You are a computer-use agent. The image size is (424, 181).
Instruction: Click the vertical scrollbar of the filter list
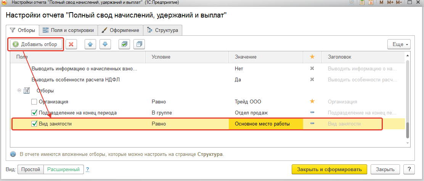tap(408, 130)
